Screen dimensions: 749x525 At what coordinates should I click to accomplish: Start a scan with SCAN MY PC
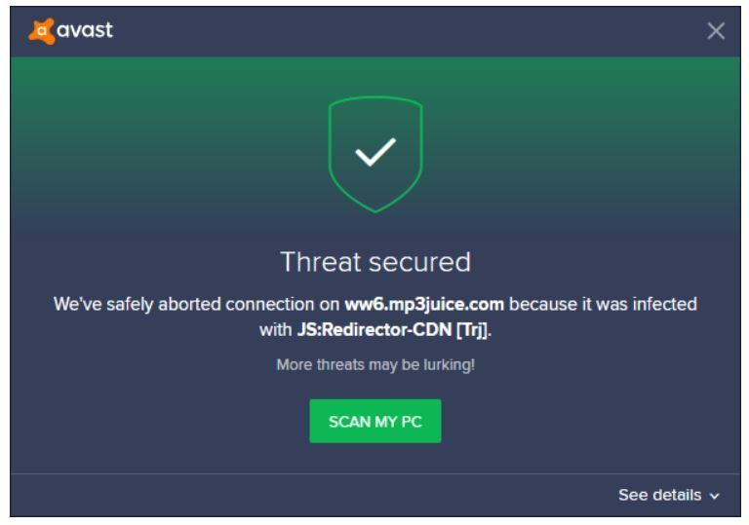pos(375,421)
